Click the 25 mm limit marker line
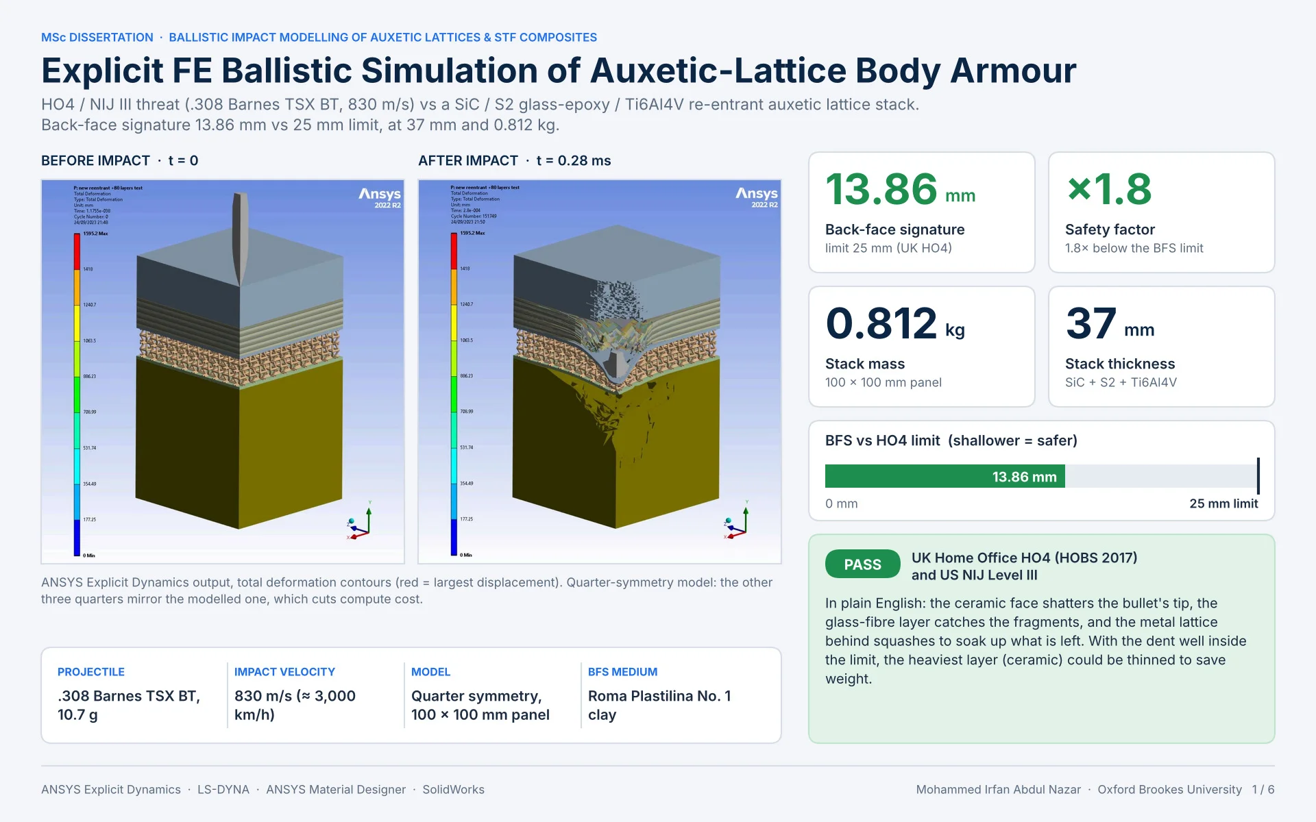Viewport: 1316px width, 822px height. click(1258, 476)
